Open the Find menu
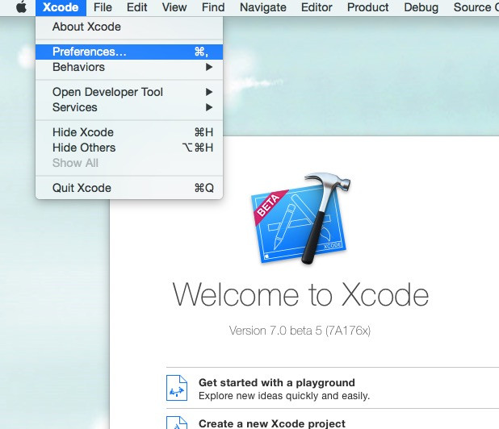The height and width of the screenshot is (429, 499). click(213, 7)
